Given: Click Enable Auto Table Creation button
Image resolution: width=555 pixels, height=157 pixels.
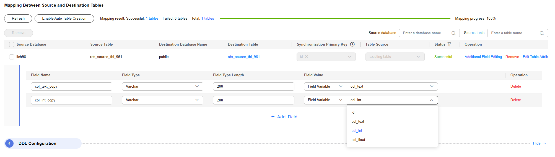Looking at the screenshot, I should (64, 19).
